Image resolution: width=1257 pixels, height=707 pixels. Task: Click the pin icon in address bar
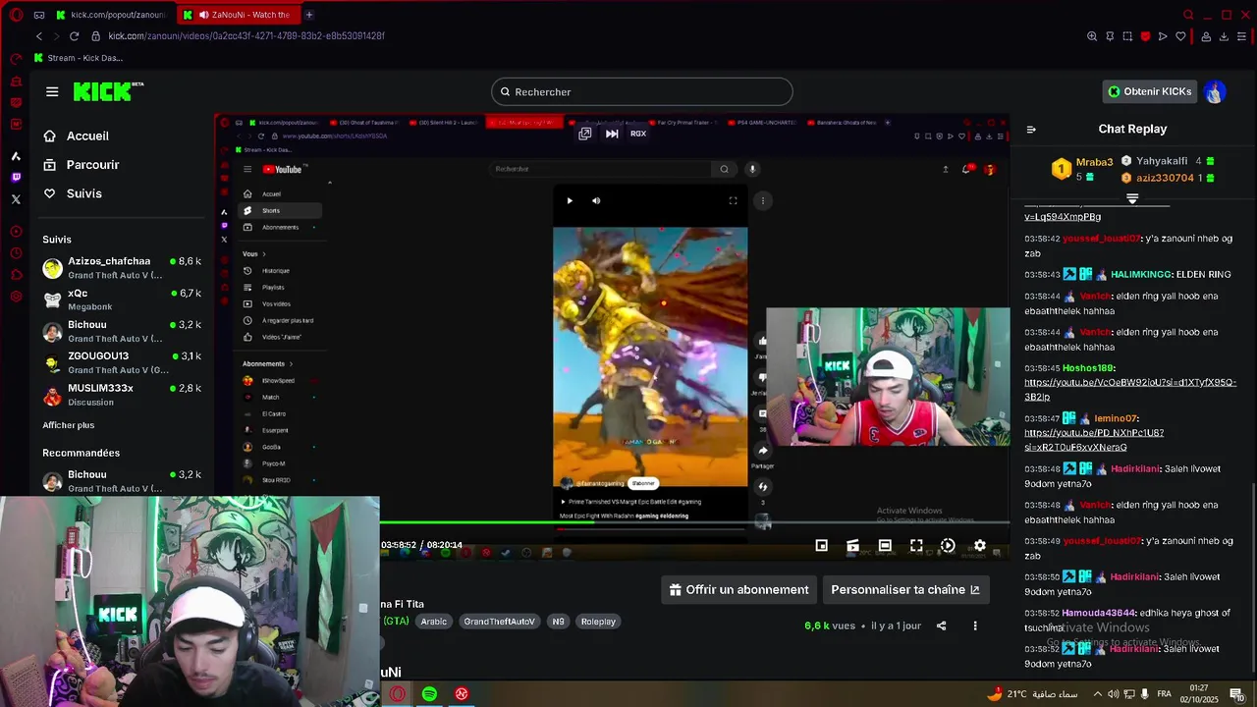1110,36
